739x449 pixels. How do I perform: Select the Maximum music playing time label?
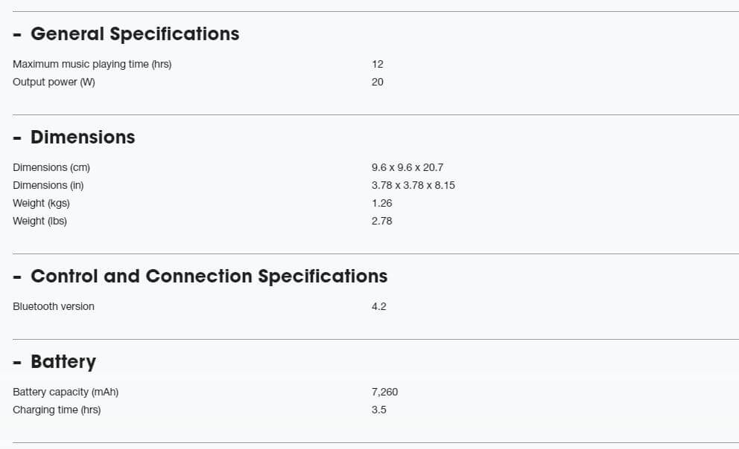(x=92, y=65)
